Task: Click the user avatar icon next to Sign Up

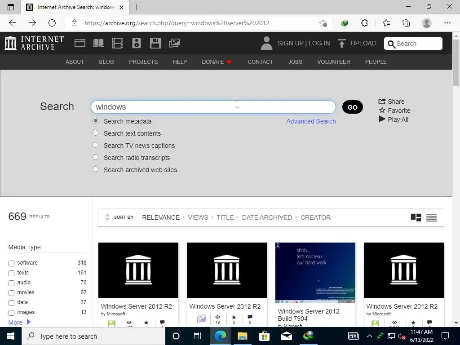Action: click(266, 43)
